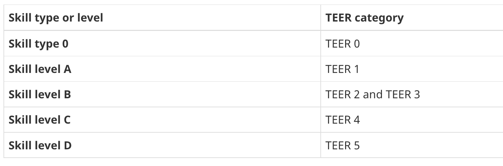Select the 'Skill level D' row label
The width and height of the screenshot is (503, 166).
click(x=40, y=145)
